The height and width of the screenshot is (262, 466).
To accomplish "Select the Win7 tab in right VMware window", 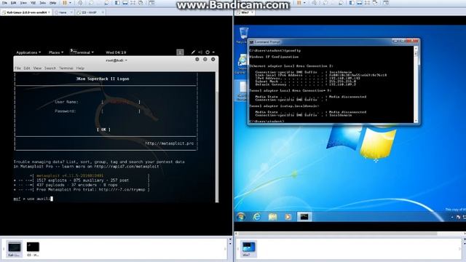I will pos(245,12).
